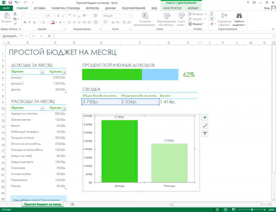This screenshot has height=212, width=276.
Task: Open Стили ячеек gallery
Action: click(181, 19)
